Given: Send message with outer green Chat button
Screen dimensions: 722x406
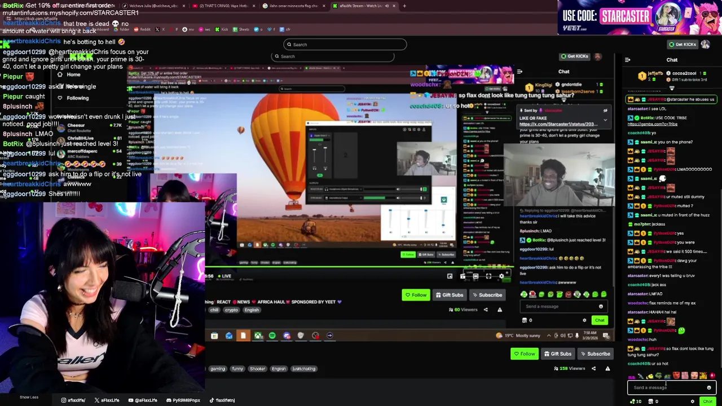Looking at the screenshot, I should (x=707, y=401).
